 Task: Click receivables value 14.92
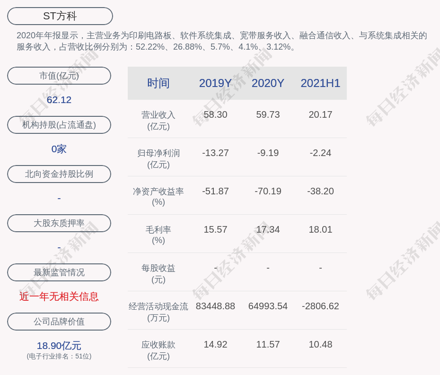tap(215, 344)
